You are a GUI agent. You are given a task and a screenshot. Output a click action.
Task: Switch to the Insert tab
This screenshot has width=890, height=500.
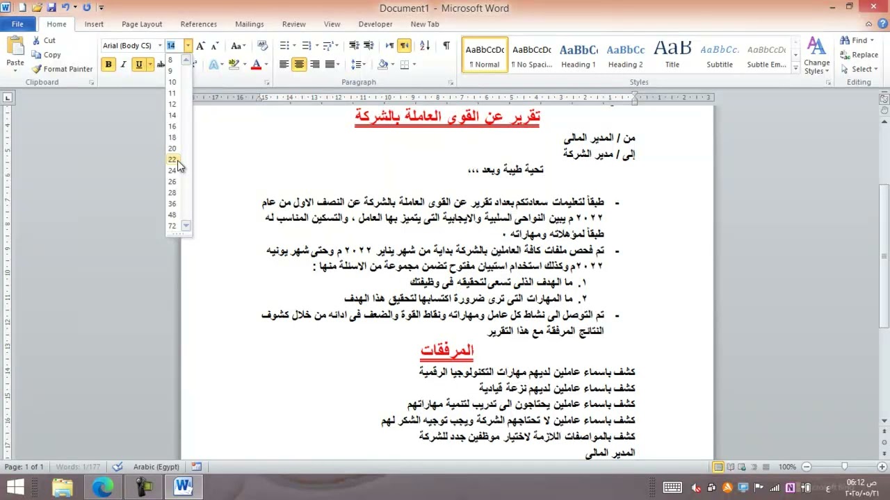click(x=94, y=24)
